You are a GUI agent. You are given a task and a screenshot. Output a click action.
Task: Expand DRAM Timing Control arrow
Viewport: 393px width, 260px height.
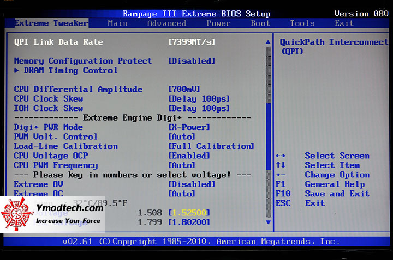click(16, 70)
